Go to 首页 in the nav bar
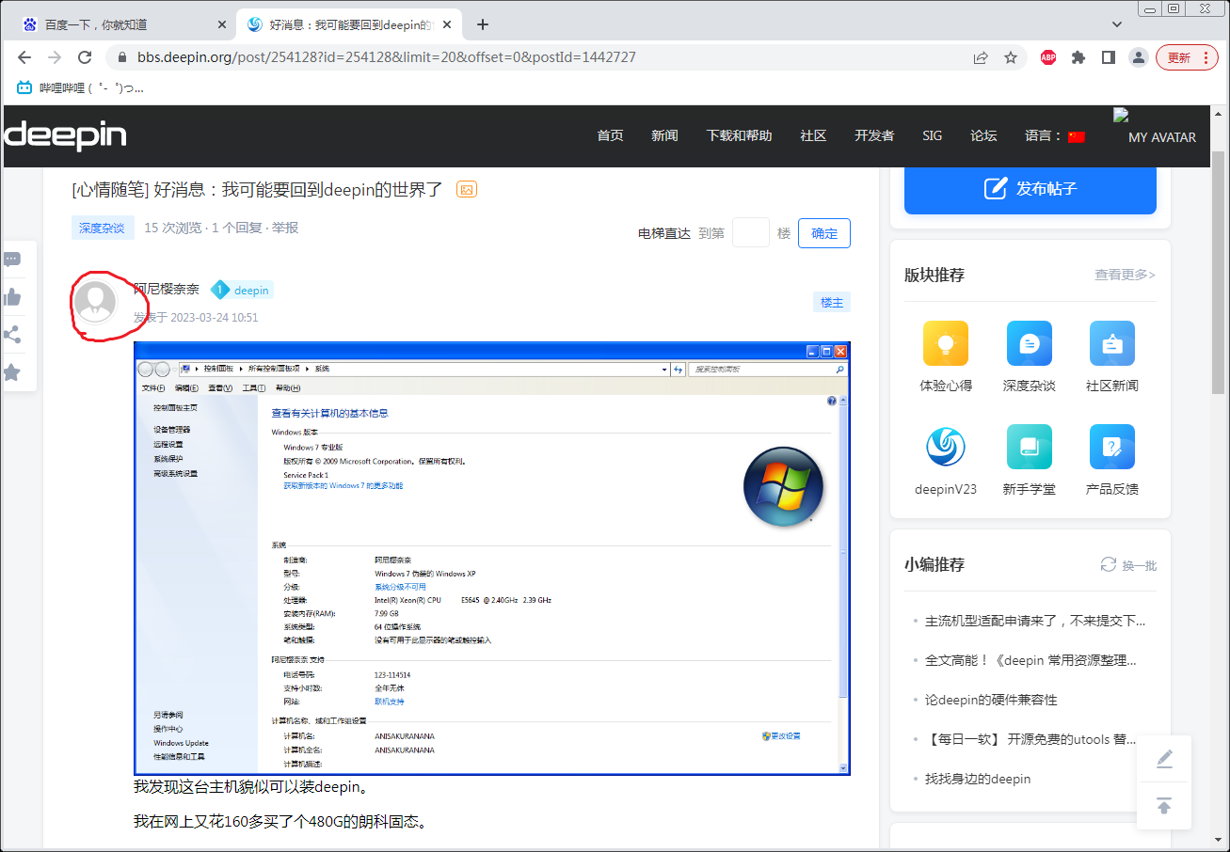 tap(610, 136)
